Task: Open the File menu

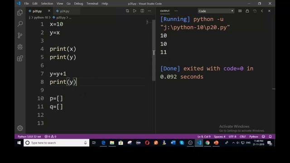Action: [26, 4]
